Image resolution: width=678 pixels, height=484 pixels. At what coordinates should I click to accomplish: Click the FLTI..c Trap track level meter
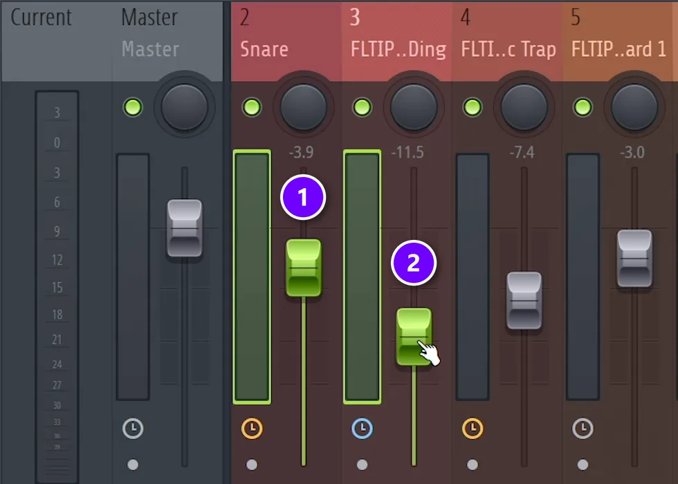click(473, 277)
